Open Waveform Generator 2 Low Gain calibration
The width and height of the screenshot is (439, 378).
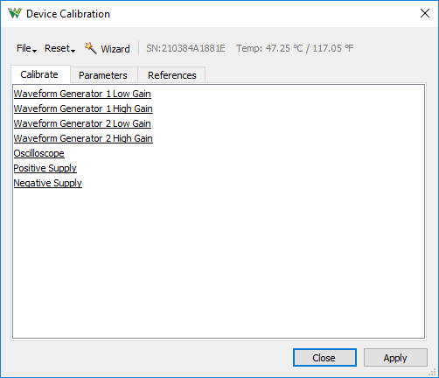[82, 123]
